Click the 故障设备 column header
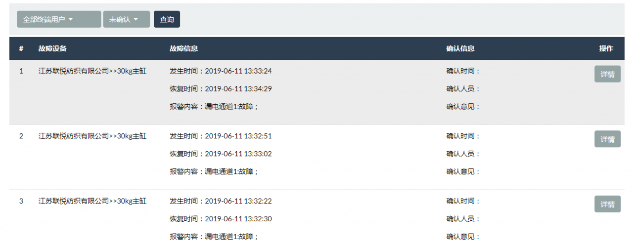 click(x=52, y=48)
